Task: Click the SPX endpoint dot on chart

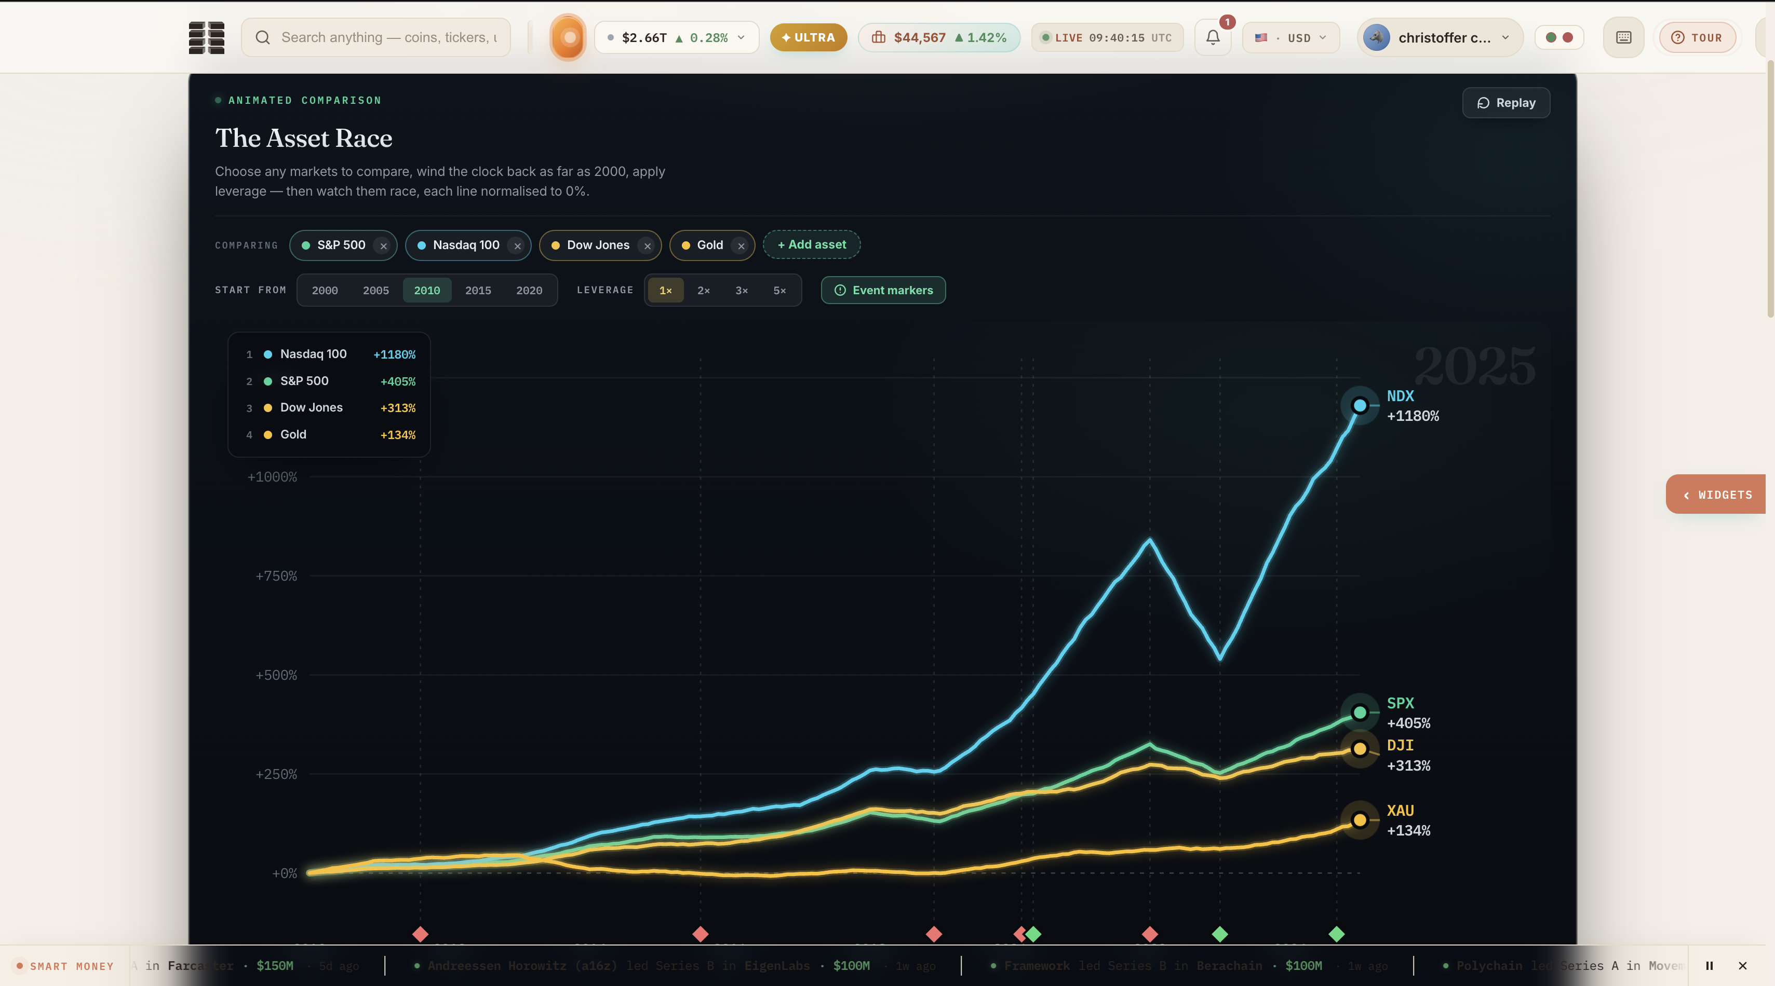Action: click(x=1360, y=713)
